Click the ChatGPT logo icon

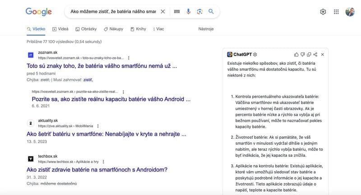click(x=230, y=54)
